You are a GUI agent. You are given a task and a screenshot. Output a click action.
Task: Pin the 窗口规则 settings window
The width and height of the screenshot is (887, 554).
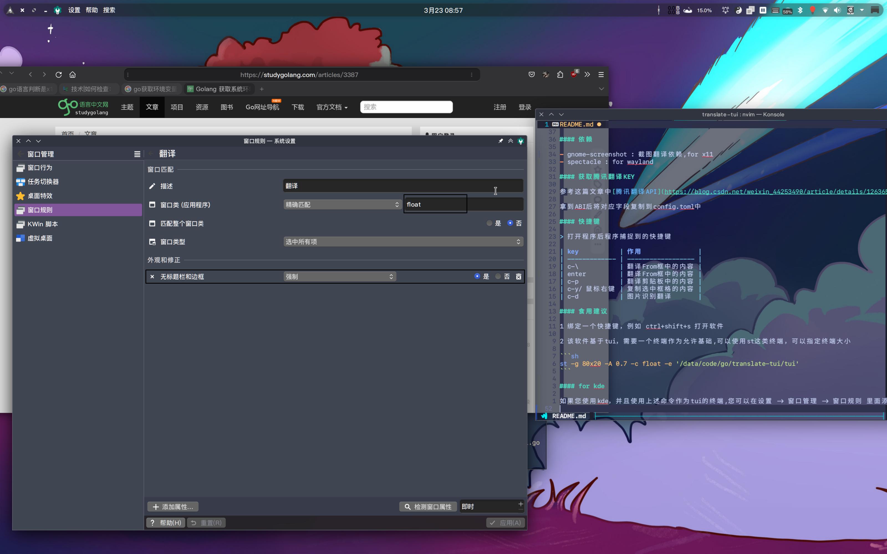(x=500, y=141)
